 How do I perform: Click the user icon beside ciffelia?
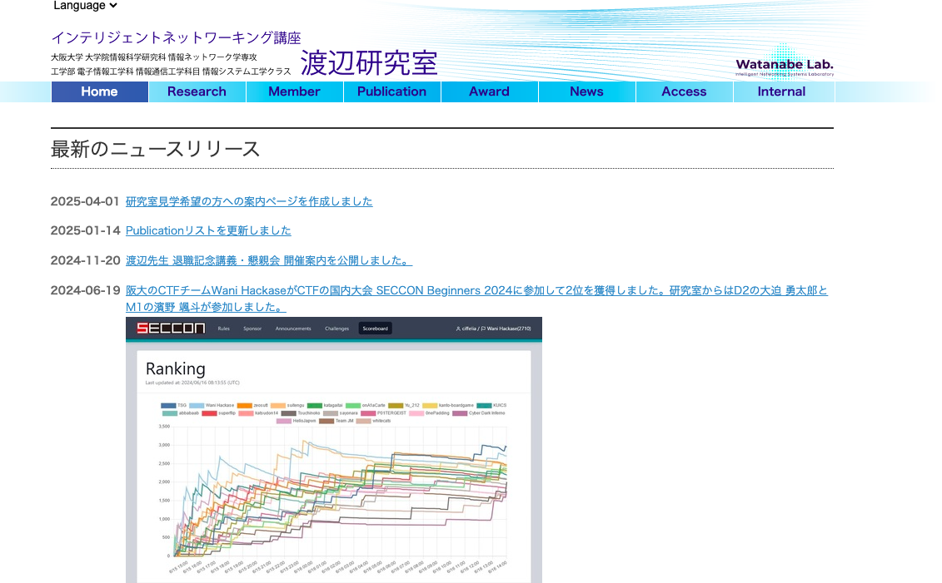(x=457, y=329)
